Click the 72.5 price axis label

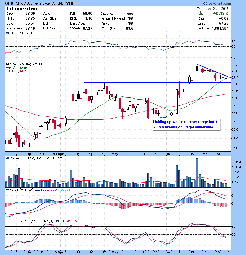(x=235, y=65)
